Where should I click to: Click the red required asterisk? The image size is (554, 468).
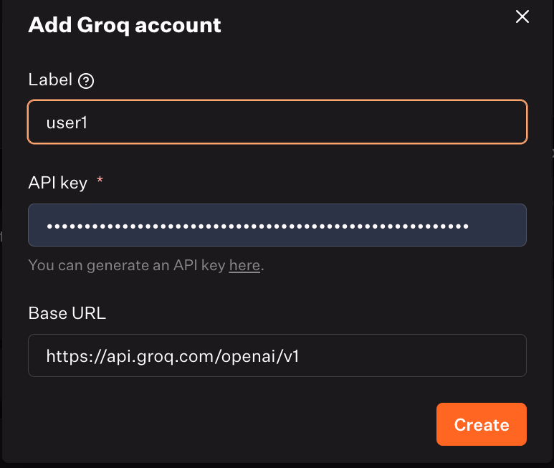[100, 182]
